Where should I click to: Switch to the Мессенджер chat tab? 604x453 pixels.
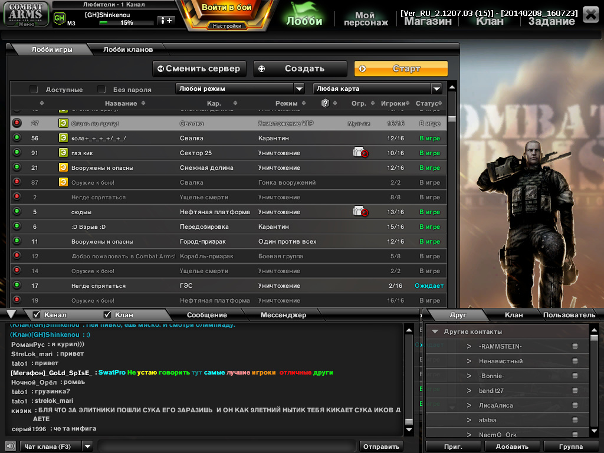283,315
